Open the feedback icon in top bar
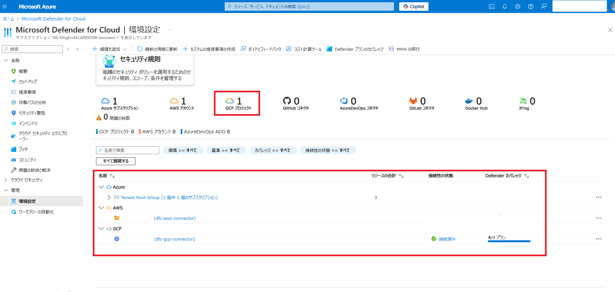 (x=544, y=7)
